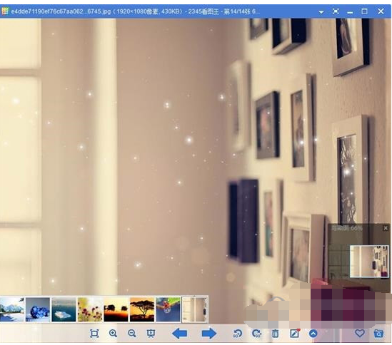392x345 pixels.
Task: Start slideshow with the presentation icon
Action: (151, 334)
